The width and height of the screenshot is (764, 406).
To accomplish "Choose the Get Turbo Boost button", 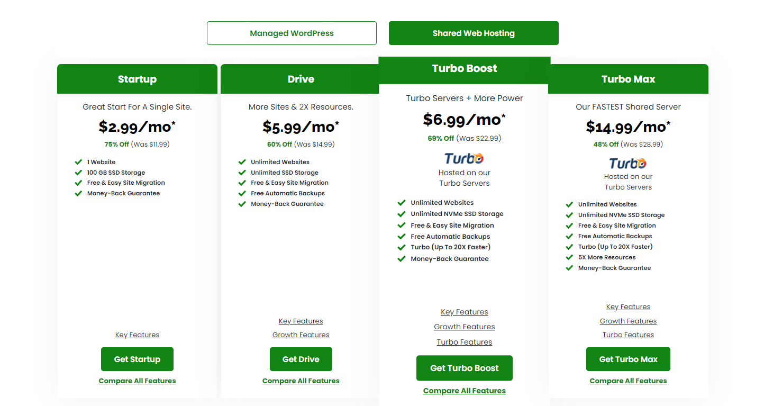I will click(465, 368).
